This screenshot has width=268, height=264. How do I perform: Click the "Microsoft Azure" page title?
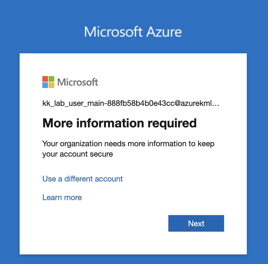coord(133,32)
